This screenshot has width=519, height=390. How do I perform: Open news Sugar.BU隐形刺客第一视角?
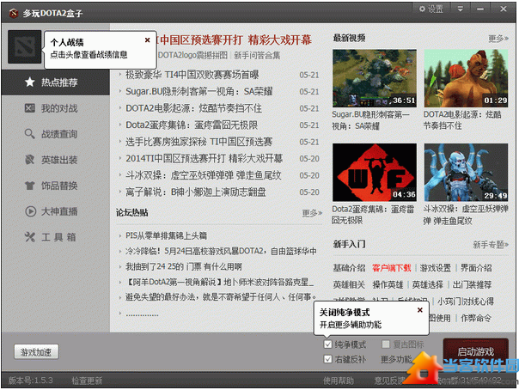199,91
